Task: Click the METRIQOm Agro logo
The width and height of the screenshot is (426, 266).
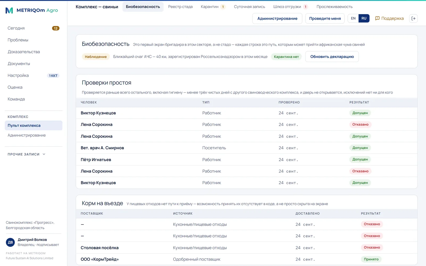Action: click(32, 10)
